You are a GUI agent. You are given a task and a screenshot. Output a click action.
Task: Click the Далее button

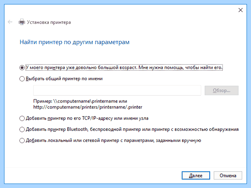(x=196, y=175)
